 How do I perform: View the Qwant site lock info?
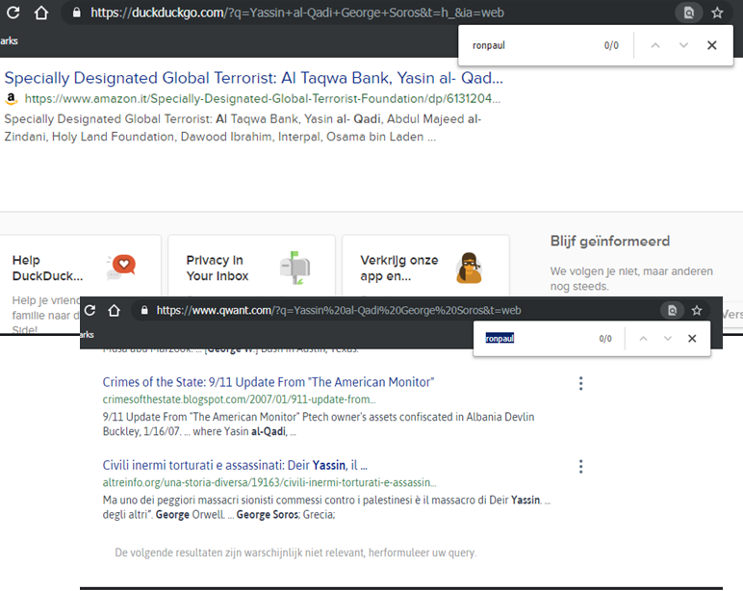(144, 311)
